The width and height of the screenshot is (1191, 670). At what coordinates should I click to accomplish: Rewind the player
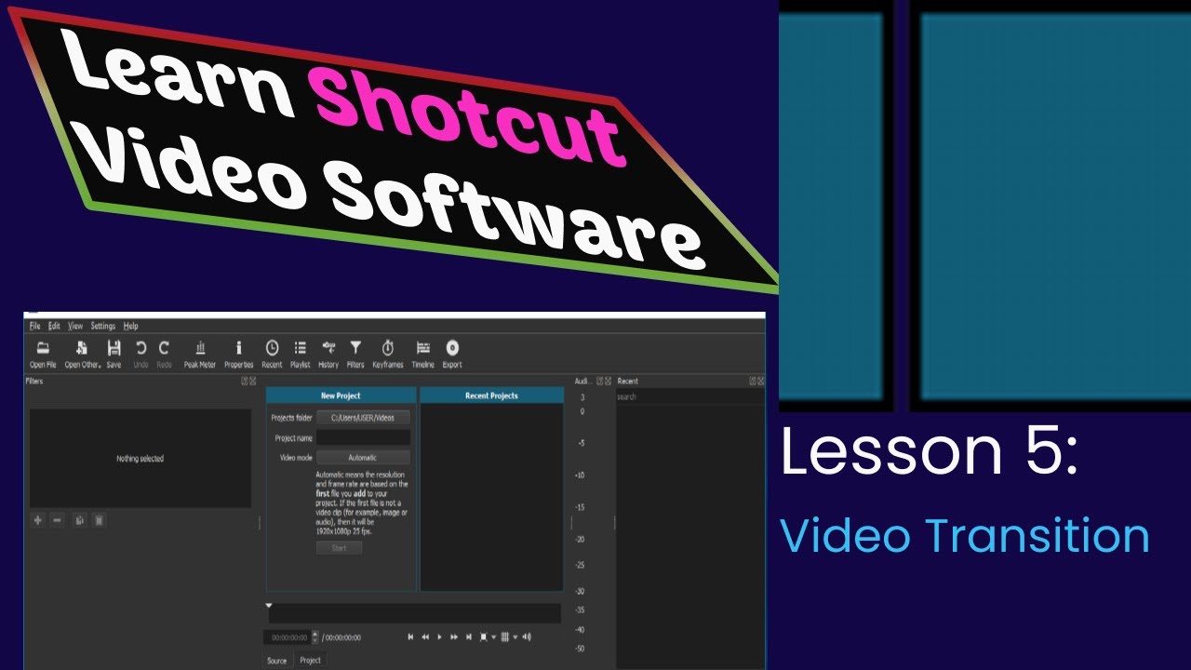pos(425,636)
